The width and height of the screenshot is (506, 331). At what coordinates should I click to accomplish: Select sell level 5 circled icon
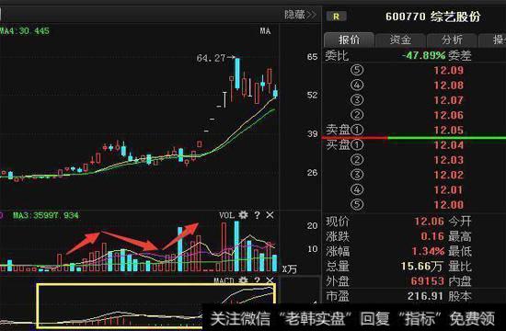point(357,70)
